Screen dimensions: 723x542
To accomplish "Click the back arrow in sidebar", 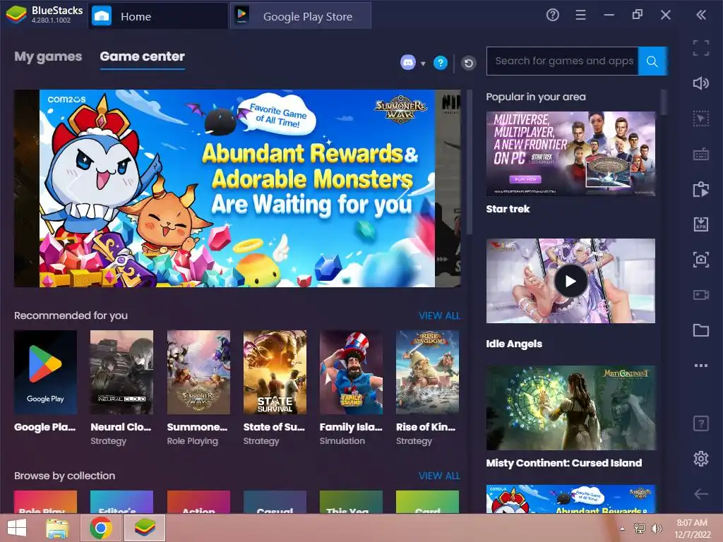I will [701, 493].
